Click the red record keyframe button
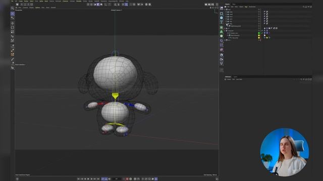This screenshot has height=181, width=323. 127,179
